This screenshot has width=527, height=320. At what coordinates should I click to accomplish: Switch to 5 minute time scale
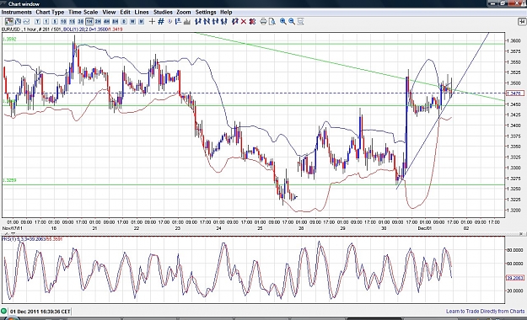coord(55,22)
